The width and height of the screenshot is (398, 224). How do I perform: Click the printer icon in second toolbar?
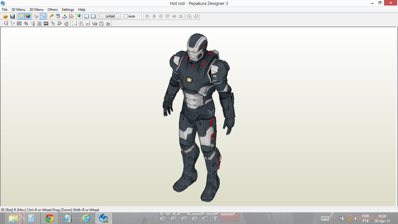(108, 23)
